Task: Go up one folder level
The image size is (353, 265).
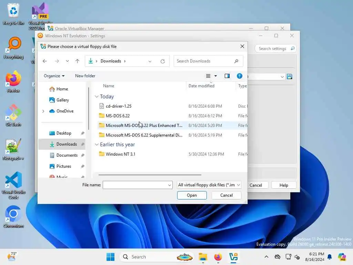Action: (77, 61)
